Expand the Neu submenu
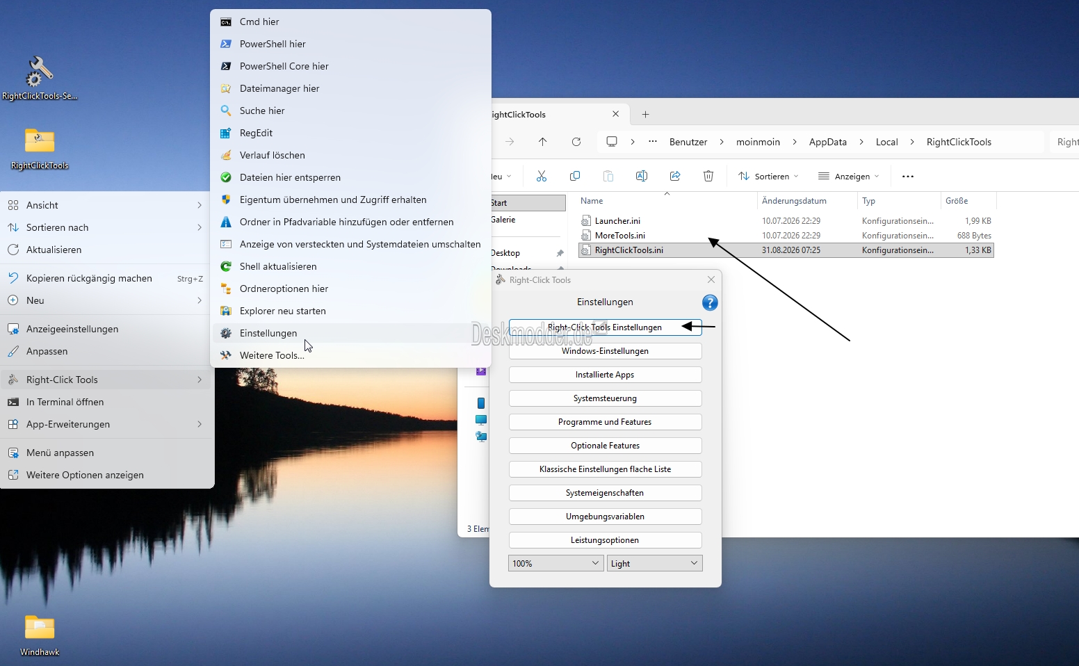The height and width of the screenshot is (666, 1079). point(107,300)
